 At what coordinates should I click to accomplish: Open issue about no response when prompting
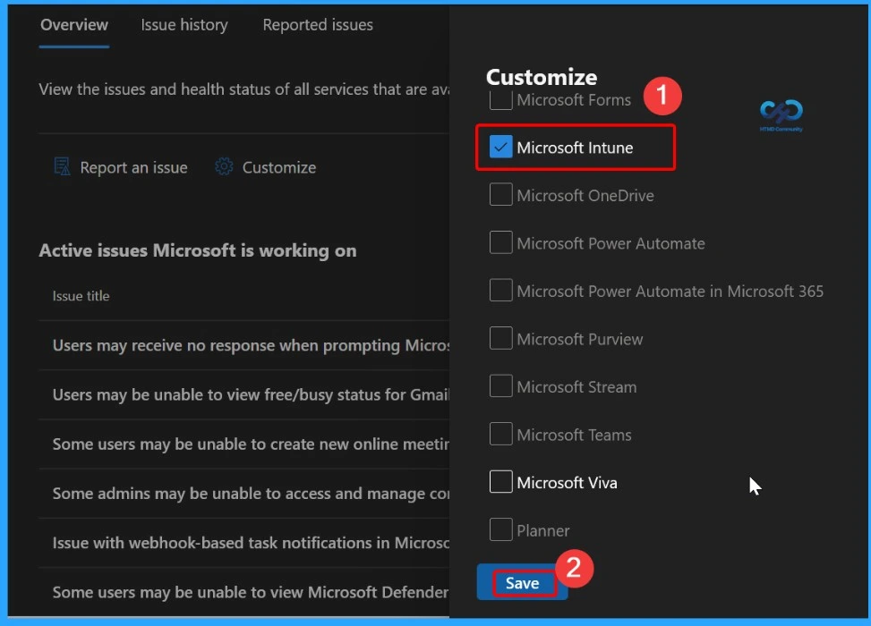click(x=251, y=345)
